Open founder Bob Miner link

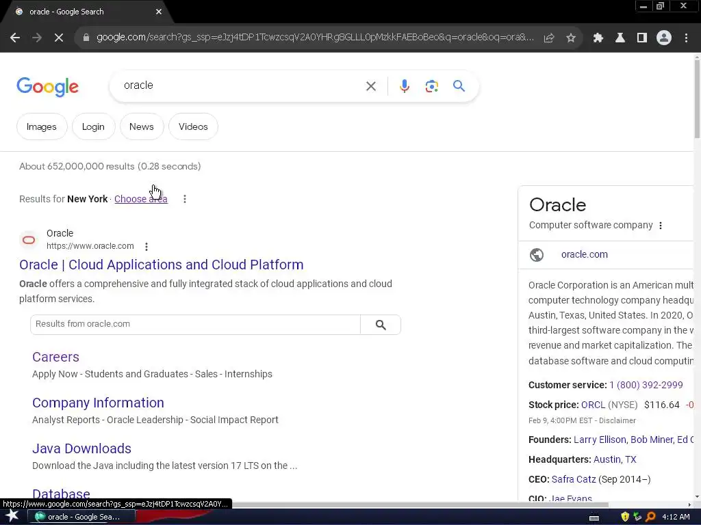click(x=652, y=440)
